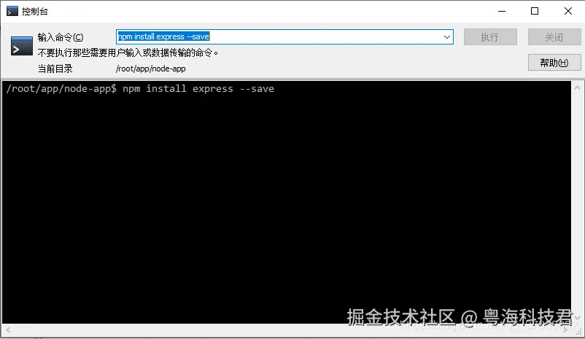Click the horizontal scrollbar left arrow
The width and height of the screenshot is (585, 339).
coord(8,330)
